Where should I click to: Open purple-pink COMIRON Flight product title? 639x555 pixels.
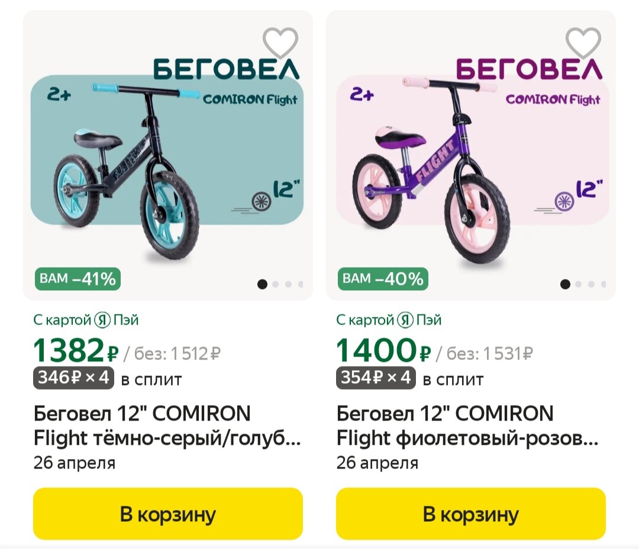coord(467,426)
